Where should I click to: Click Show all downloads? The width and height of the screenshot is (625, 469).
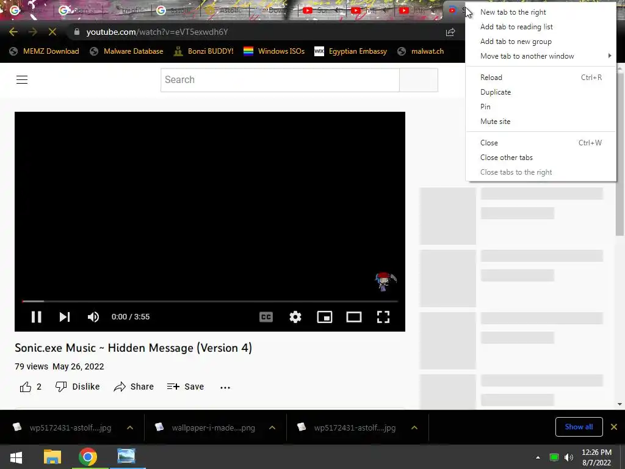pyautogui.click(x=579, y=427)
